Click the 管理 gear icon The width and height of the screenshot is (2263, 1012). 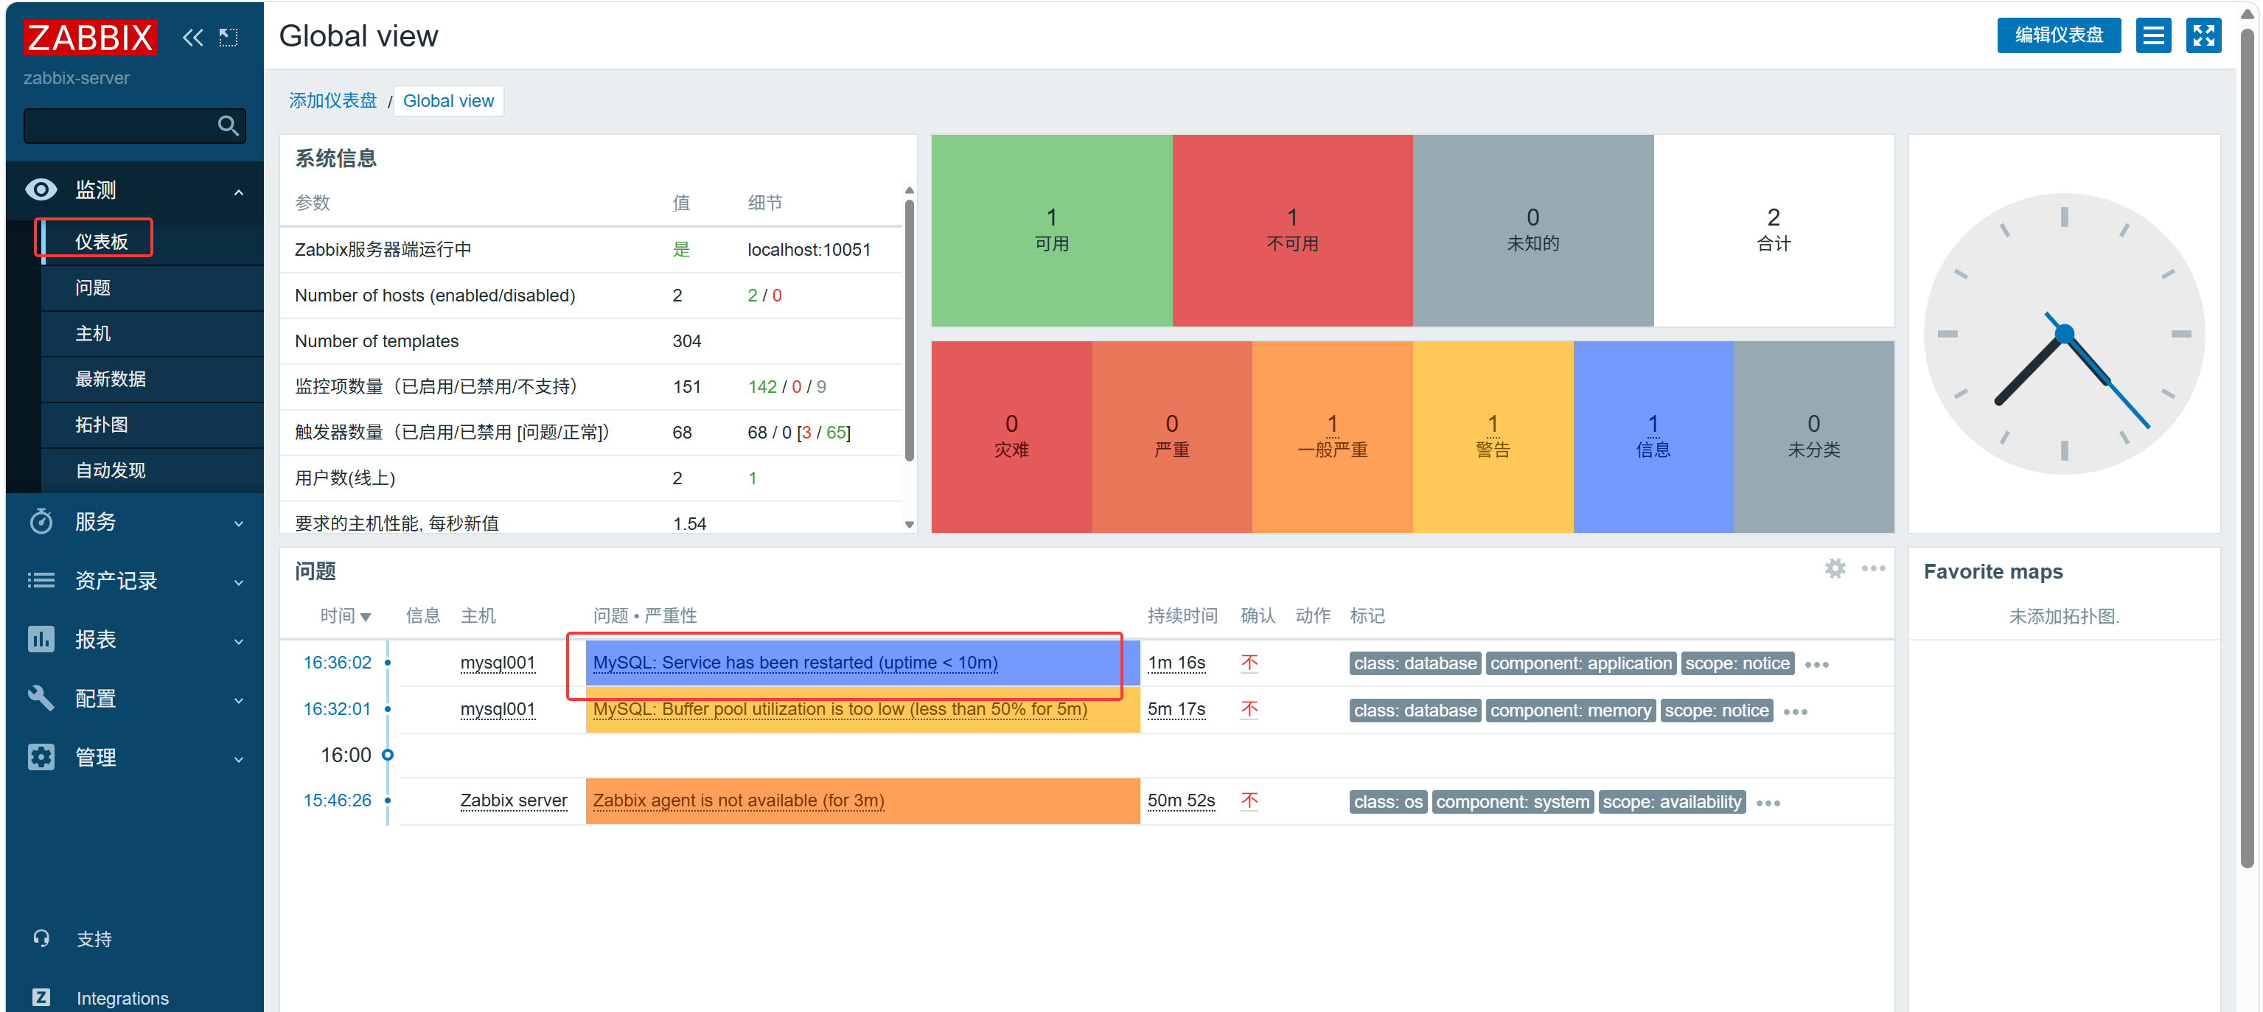(x=41, y=756)
